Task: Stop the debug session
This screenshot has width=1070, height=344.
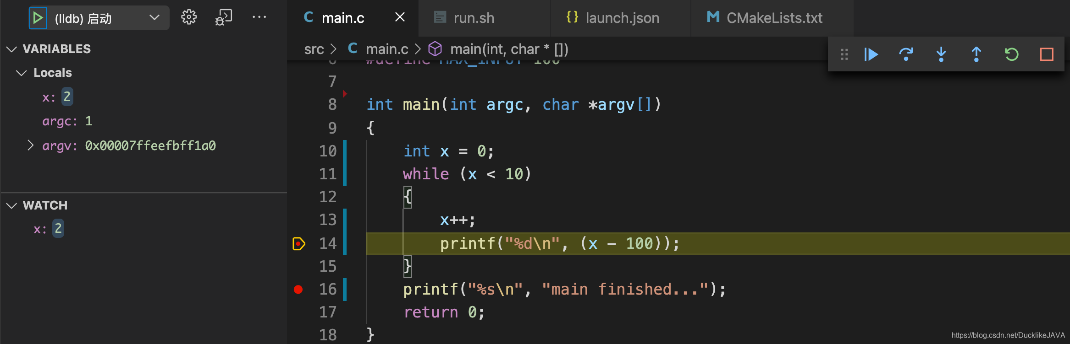Action: click(x=1047, y=54)
